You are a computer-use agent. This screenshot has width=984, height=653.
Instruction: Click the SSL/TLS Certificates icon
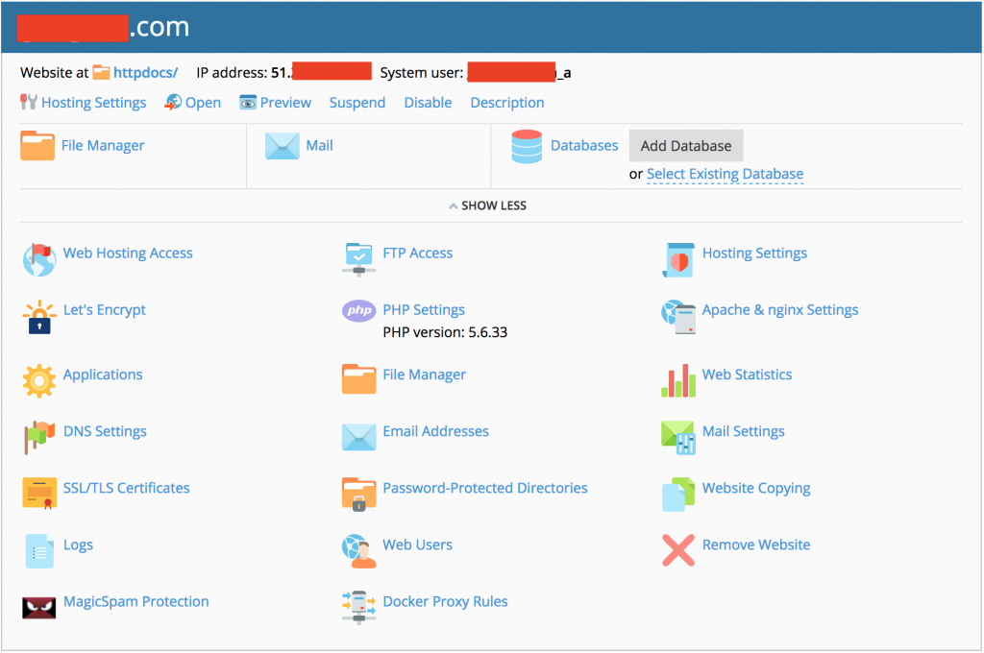(x=38, y=494)
